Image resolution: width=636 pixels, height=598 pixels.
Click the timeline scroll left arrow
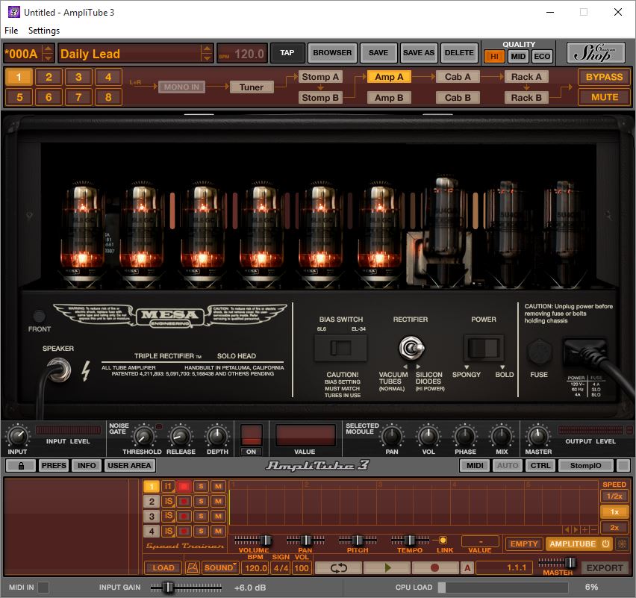coord(567,529)
